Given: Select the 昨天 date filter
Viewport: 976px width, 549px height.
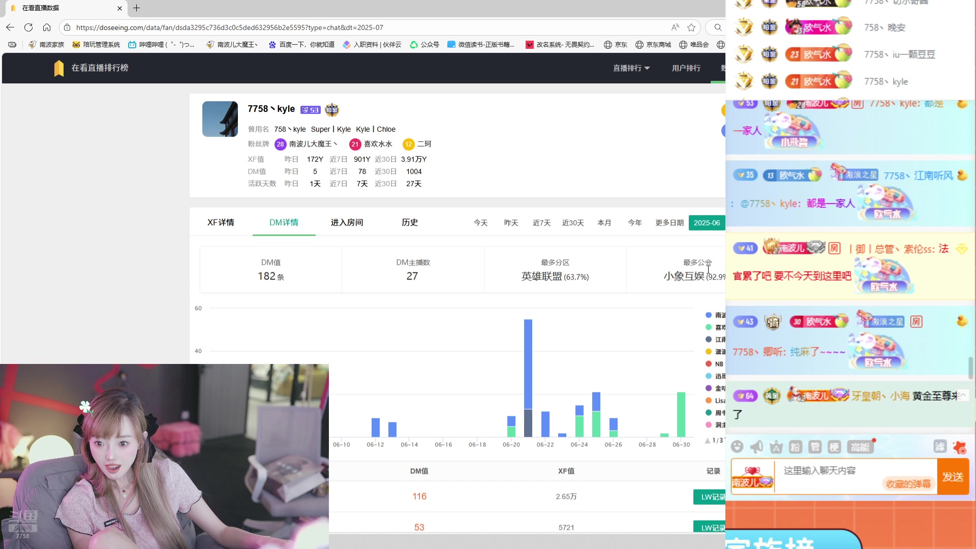Looking at the screenshot, I should [x=511, y=223].
